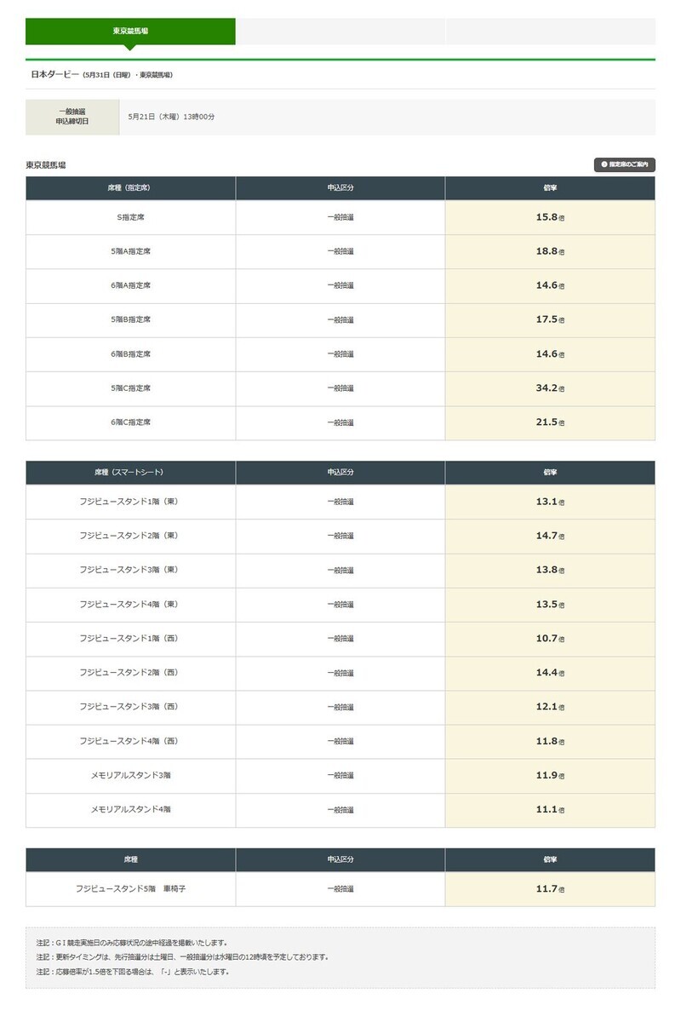Click the 席種（指定席） column header
This screenshot has width=681, height=1022.
[x=130, y=187]
